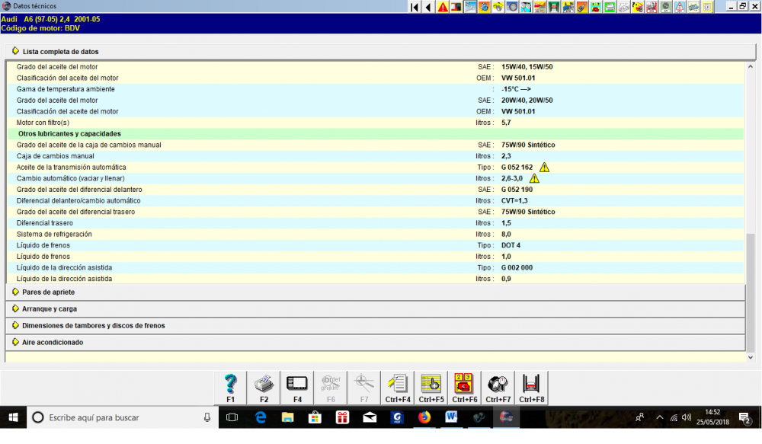Click the 'G 002 000' steering fluid value

[517, 267]
